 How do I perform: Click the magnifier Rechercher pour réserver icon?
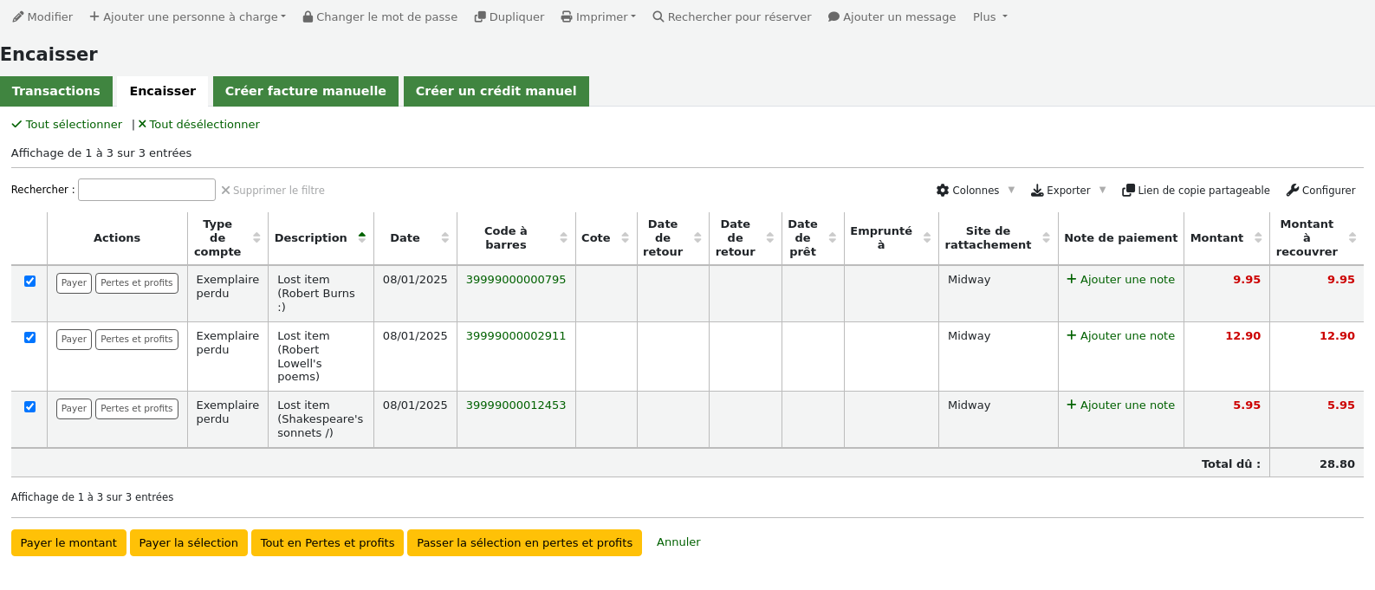pos(658,16)
